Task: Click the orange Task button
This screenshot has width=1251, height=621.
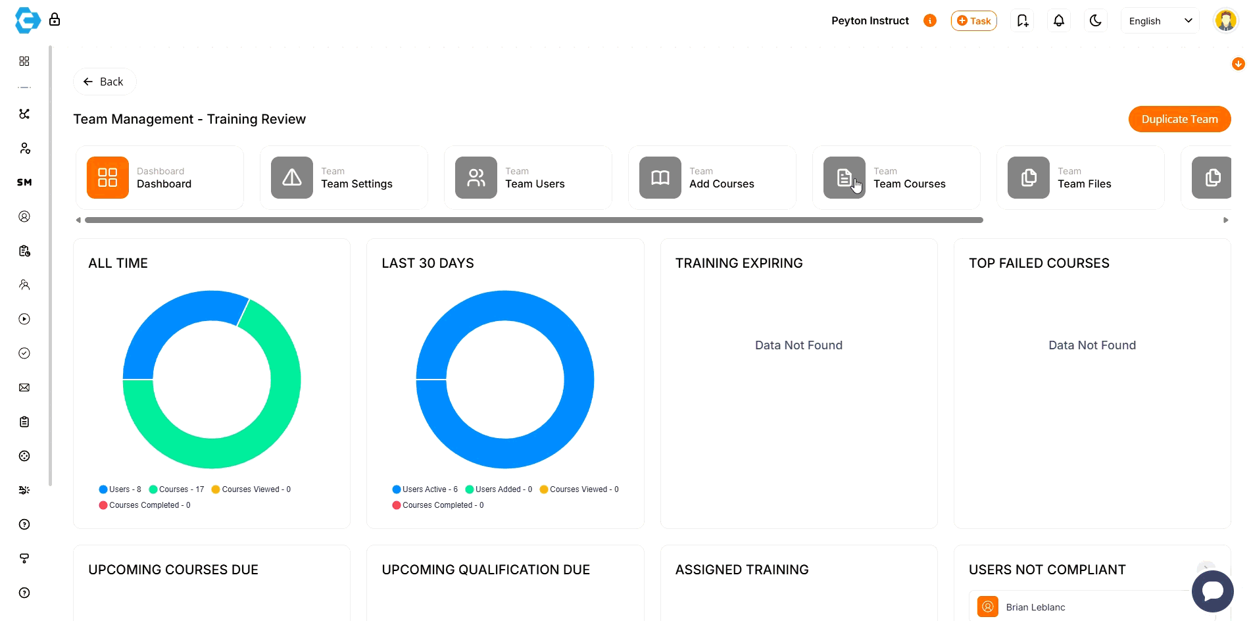Action: click(973, 21)
